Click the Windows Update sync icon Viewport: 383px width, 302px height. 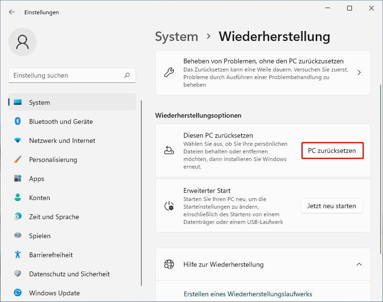point(18,293)
